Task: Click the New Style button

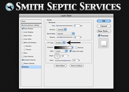Action: (104, 31)
